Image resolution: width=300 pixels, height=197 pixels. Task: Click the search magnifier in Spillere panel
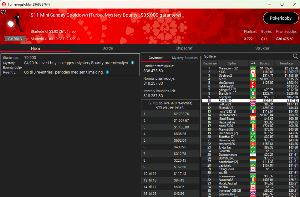(295, 56)
